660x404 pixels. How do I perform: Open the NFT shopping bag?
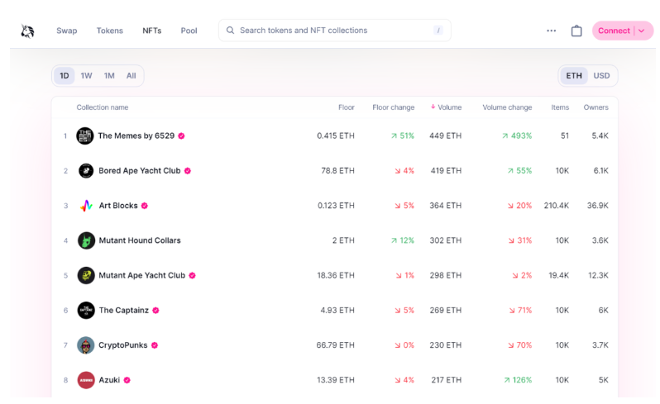coord(576,31)
